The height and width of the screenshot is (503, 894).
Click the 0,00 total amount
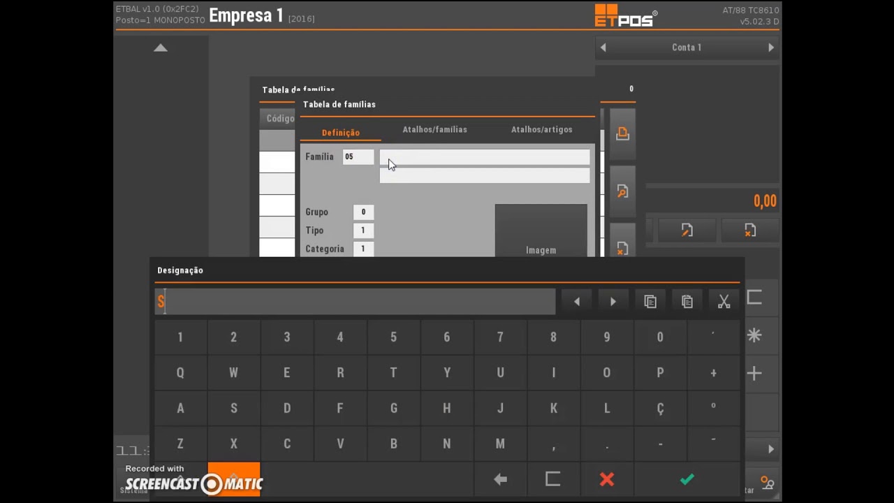click(x=765, y=201)
